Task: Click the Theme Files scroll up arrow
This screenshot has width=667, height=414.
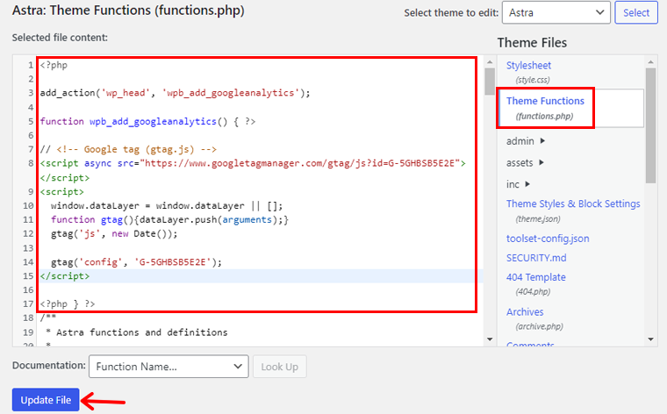Action: pyautogui.click(x=650, y=62)
